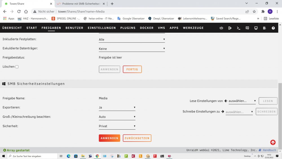Click the red ANWENDEN button under SMB settings
282x159 pixels.
[109, 138]
